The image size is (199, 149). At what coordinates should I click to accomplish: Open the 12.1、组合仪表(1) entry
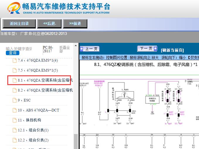[33, 130]
